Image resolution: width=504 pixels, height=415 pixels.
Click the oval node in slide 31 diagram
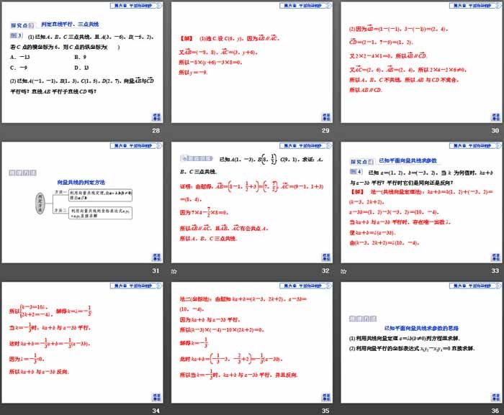click(40, 203)
